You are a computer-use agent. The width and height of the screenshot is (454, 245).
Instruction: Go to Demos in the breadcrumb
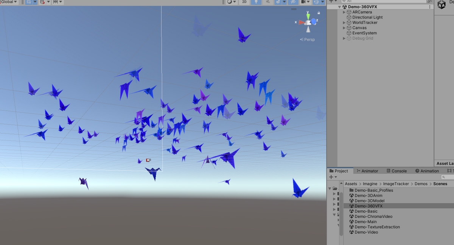421,184
